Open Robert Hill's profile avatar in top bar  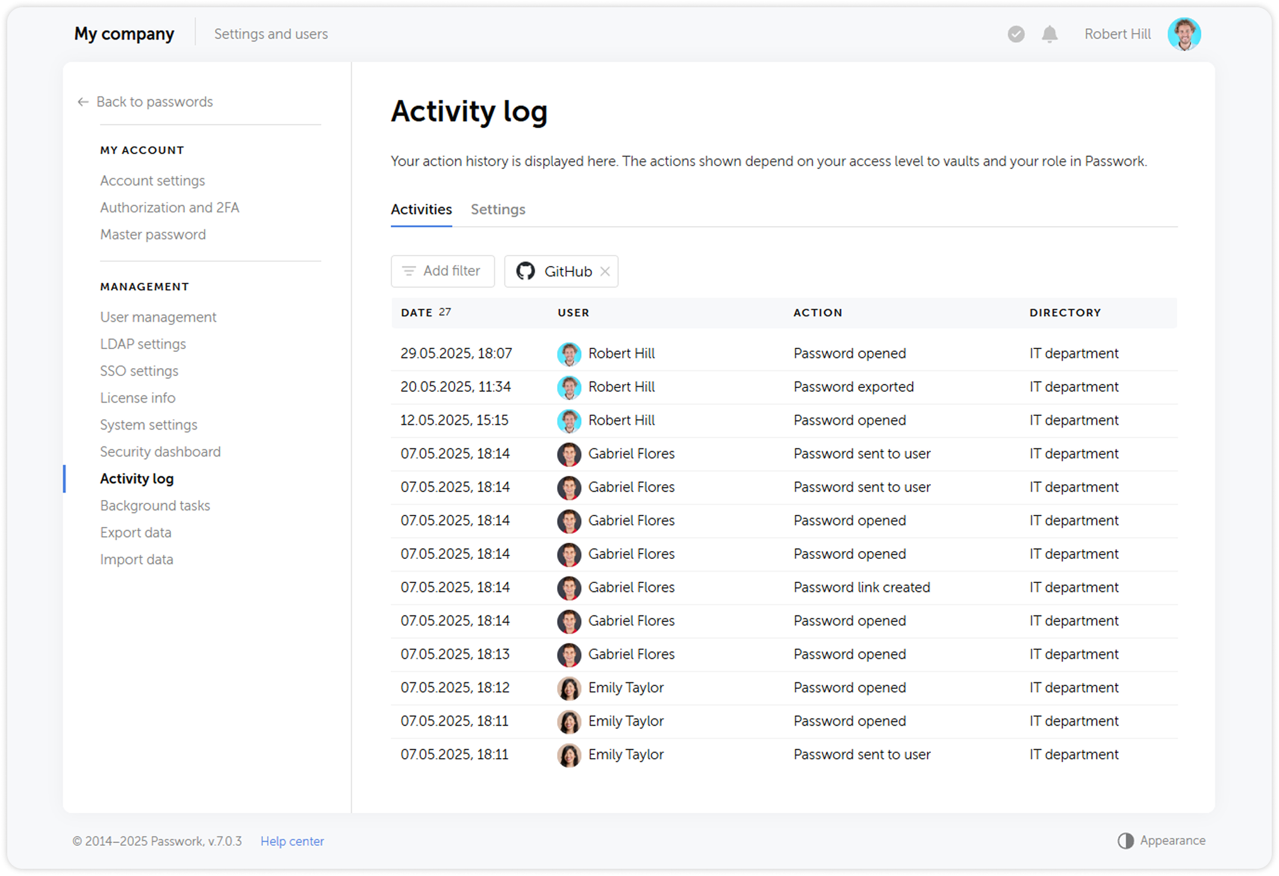(1184, 34)
